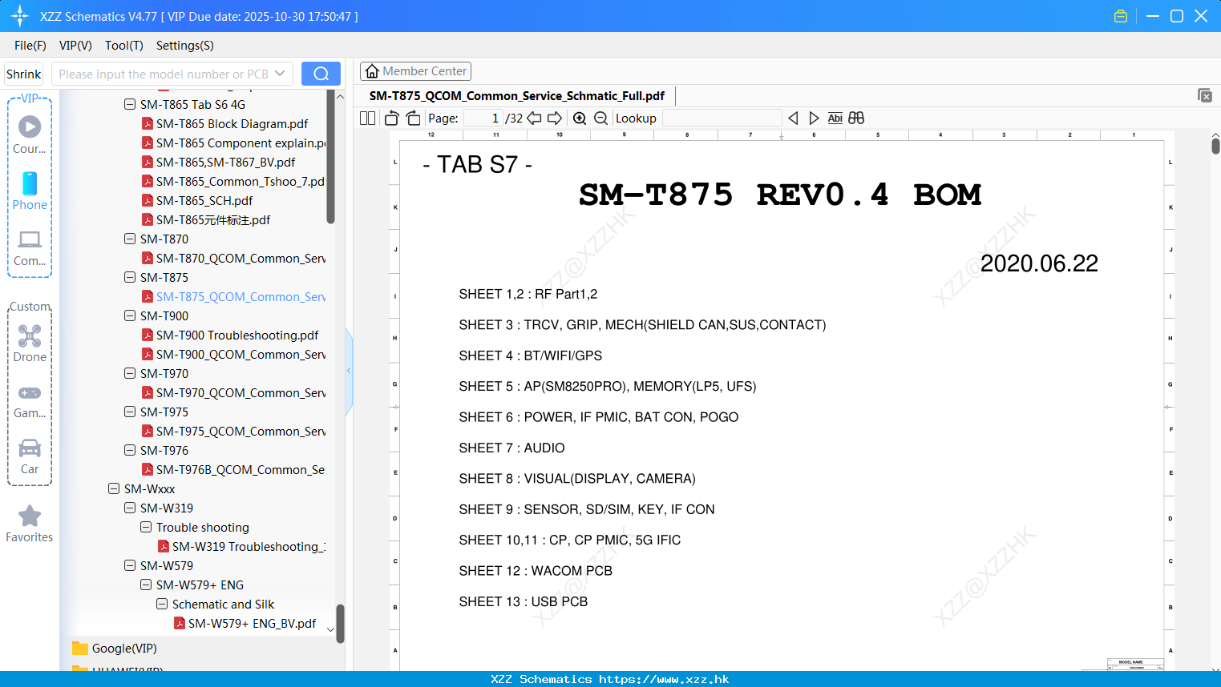This screenshot has width=1221, height=687.
Task: Collapse SM-T865 Tab S6 4G node
Action: coord(130,104)
